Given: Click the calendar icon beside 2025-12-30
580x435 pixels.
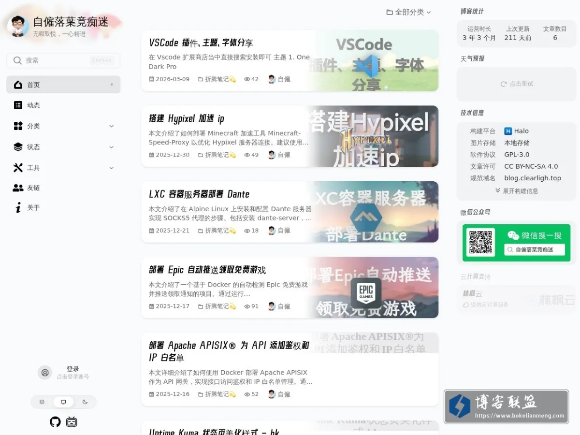Looking at the screenshot, I should [151, 155].
